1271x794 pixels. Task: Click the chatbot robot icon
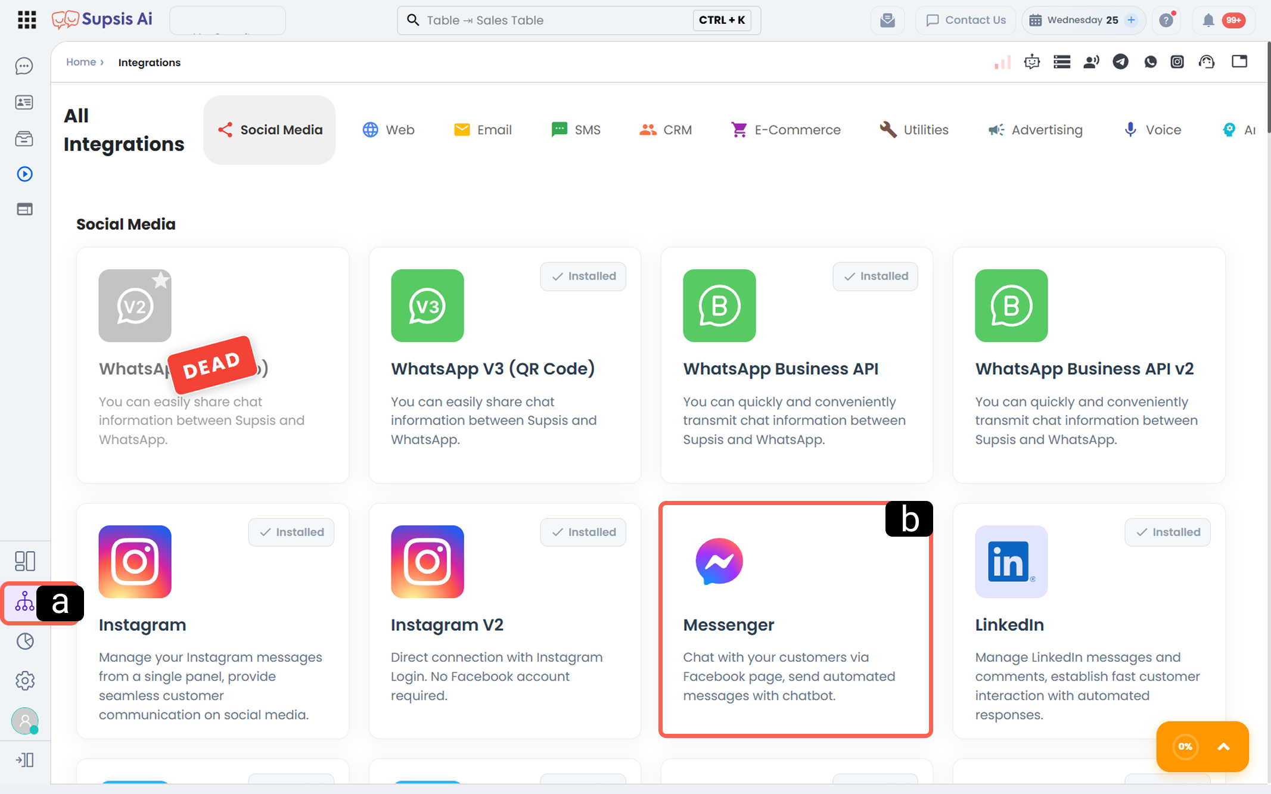tap(1032, 62)
